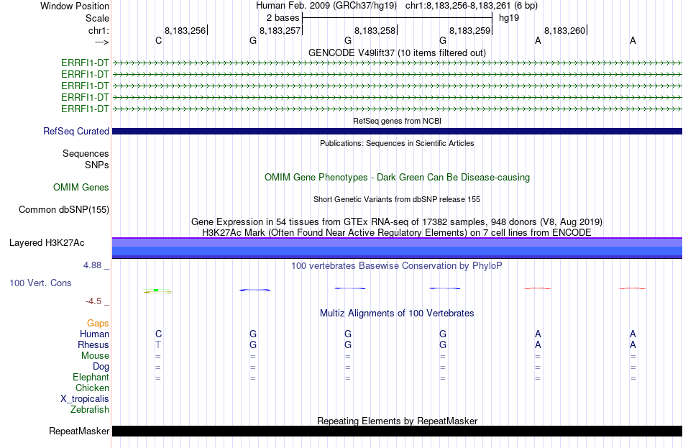Click the Zebrafish alignment row label
This screenshot has height=448, width=683.
[90, 410]
